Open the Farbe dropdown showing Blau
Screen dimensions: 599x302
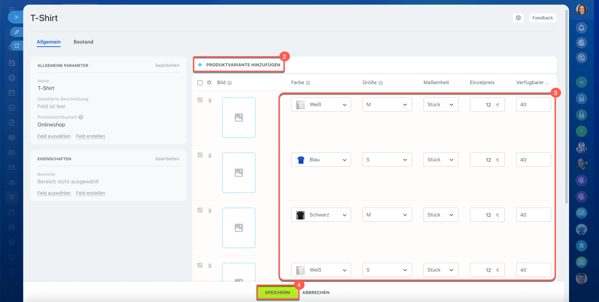point(321,160)
